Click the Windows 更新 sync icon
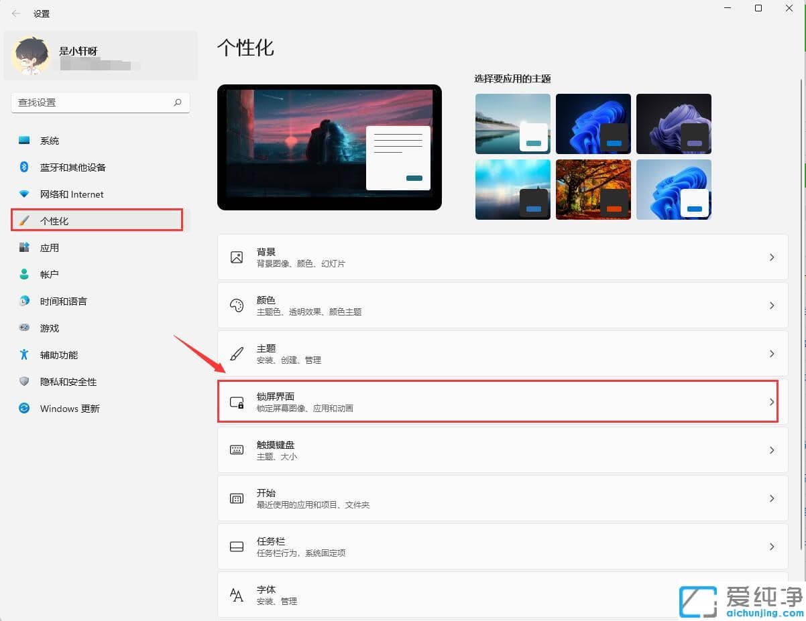This screenshot has height=621, width=806. click(x=24, y=408)
